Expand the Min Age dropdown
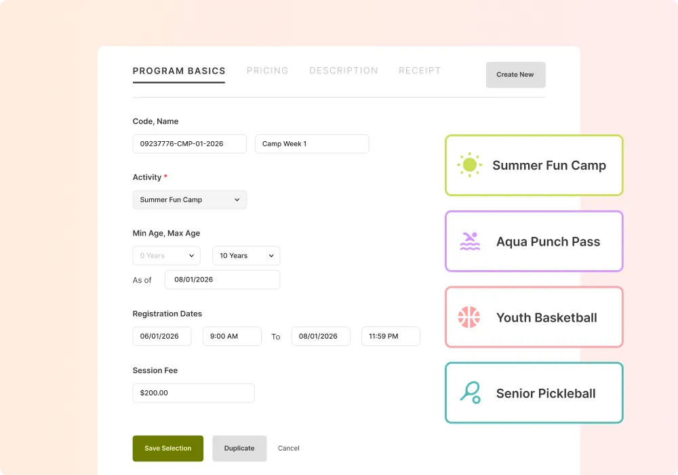The width and height of the screenshot is (678, 475). tap(167, 256)
